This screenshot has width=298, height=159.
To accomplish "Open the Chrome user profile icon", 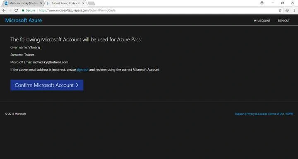I will tap(262, 3).
